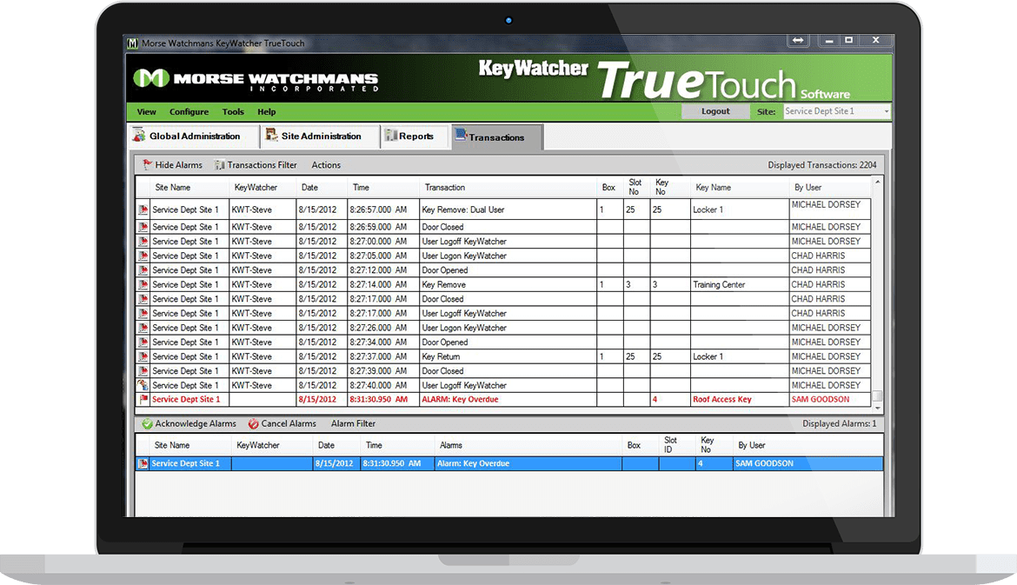Click the row icon for Key Remove: Dual User

point(143,209)
